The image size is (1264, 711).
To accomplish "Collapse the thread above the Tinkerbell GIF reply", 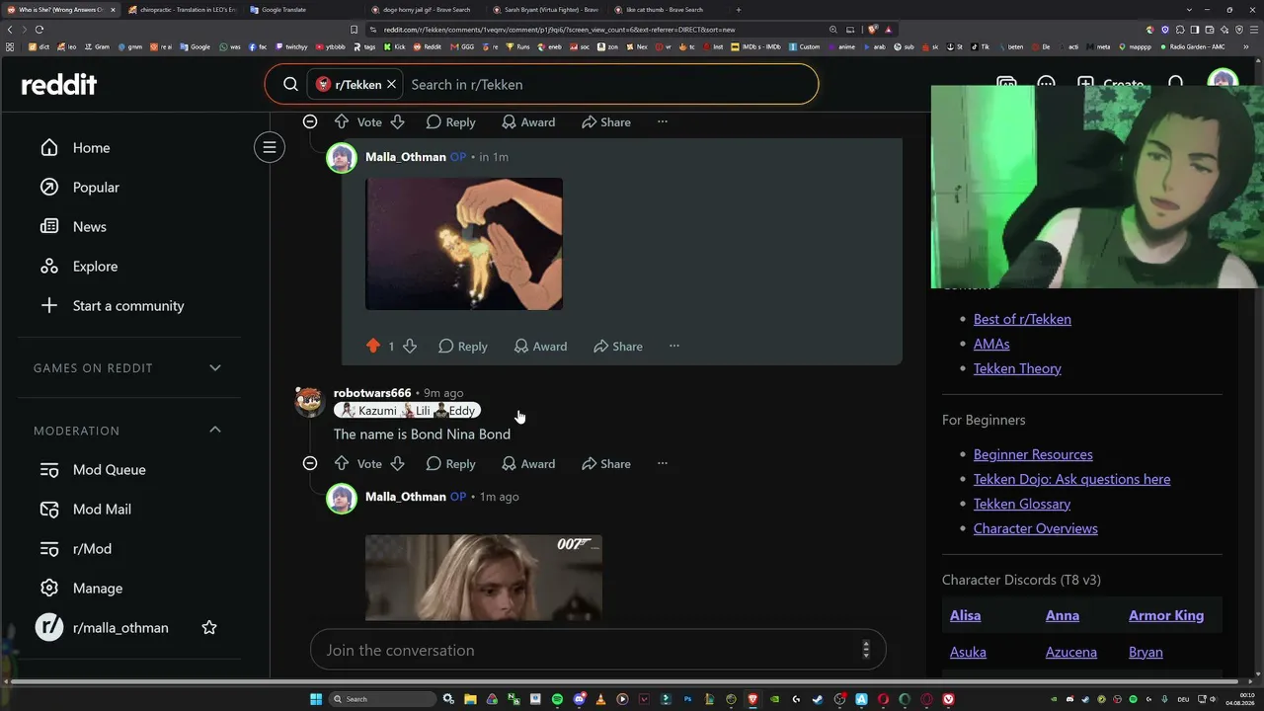I will [x=310, y=121].
